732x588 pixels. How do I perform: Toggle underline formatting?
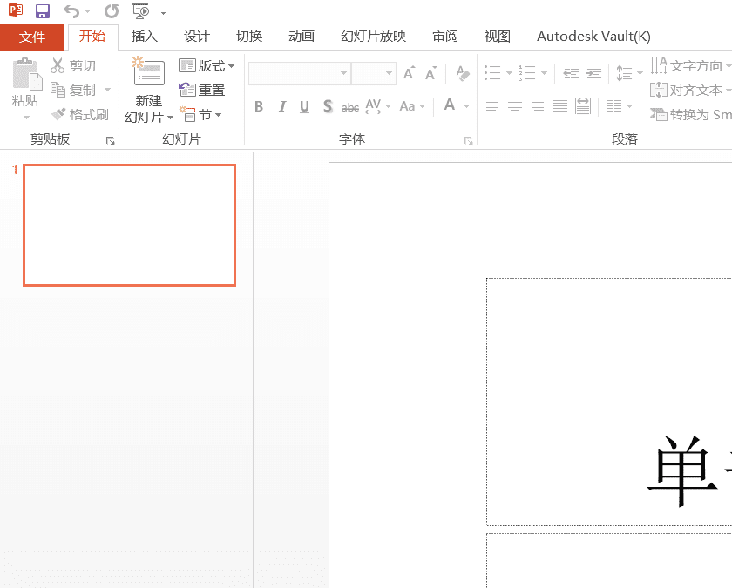point(304,106)
